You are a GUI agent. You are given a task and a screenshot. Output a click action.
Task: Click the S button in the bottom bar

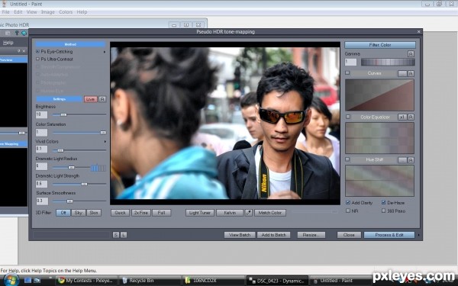click(x=116, y=235)
